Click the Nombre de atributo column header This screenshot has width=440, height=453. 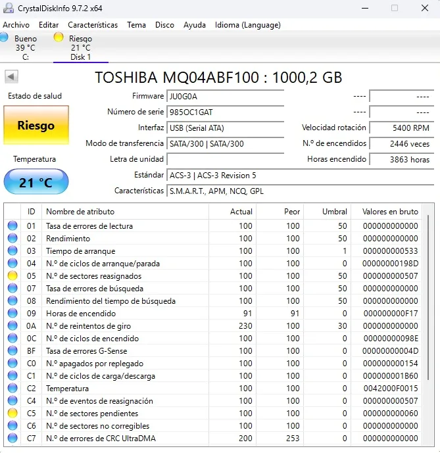point(125,212)
